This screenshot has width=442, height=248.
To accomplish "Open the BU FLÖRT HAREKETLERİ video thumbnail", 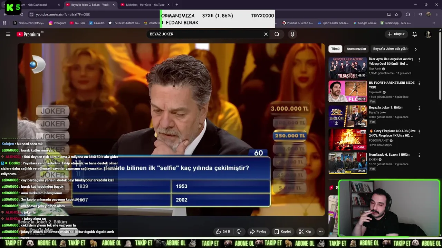I will tap(348, 91).
